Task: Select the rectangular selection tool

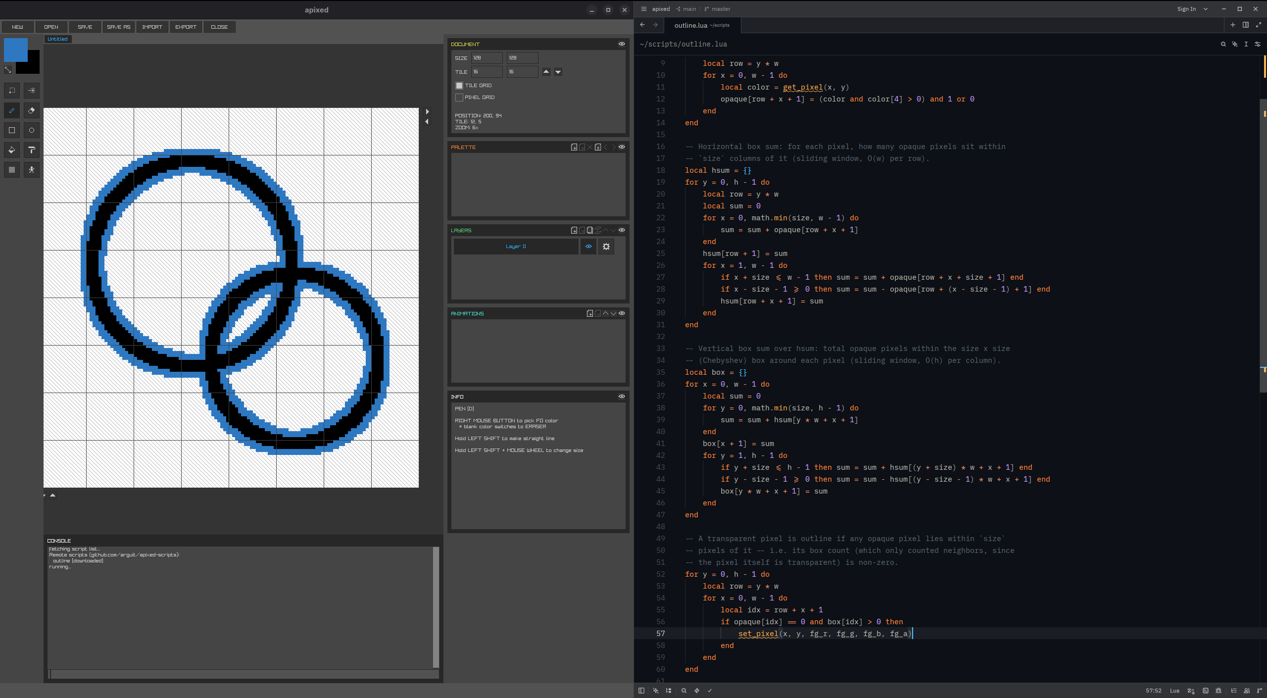Action: point(12,91)
